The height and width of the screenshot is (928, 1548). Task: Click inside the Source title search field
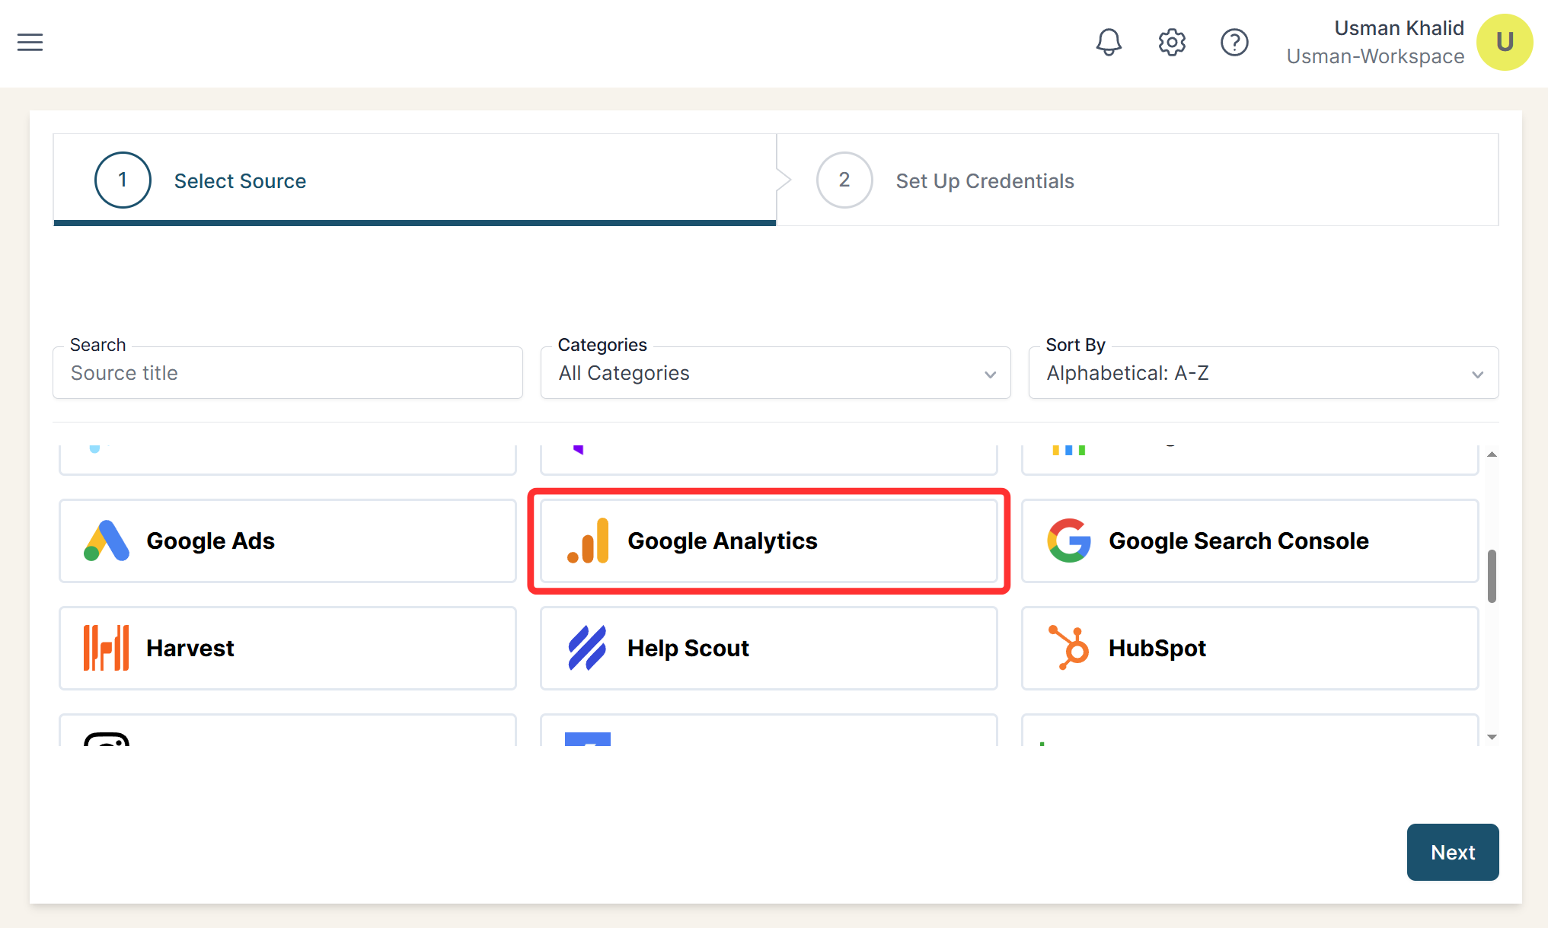(x=287, y=373)
